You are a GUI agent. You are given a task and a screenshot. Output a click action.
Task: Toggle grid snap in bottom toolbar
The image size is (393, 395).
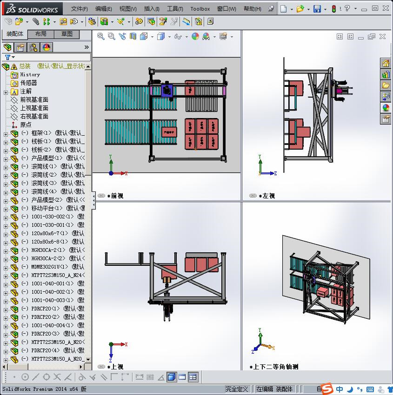pyautogui.click(x=150, y=377)
